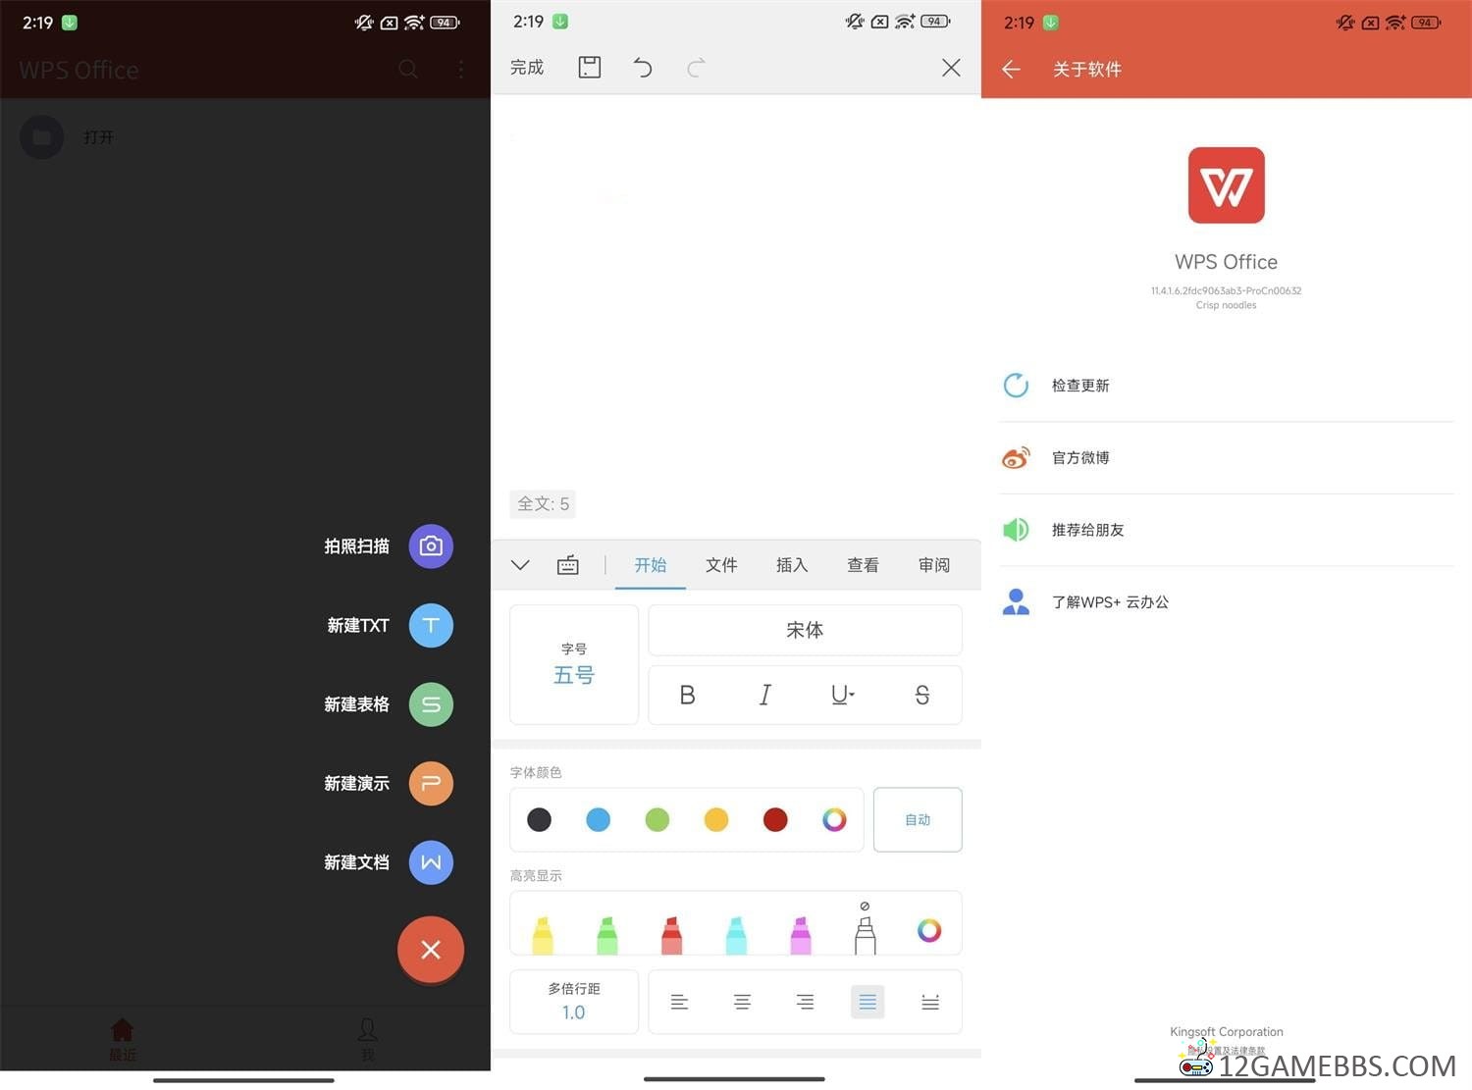
Task: Select the red highlighter
Action: coord(671,935)
